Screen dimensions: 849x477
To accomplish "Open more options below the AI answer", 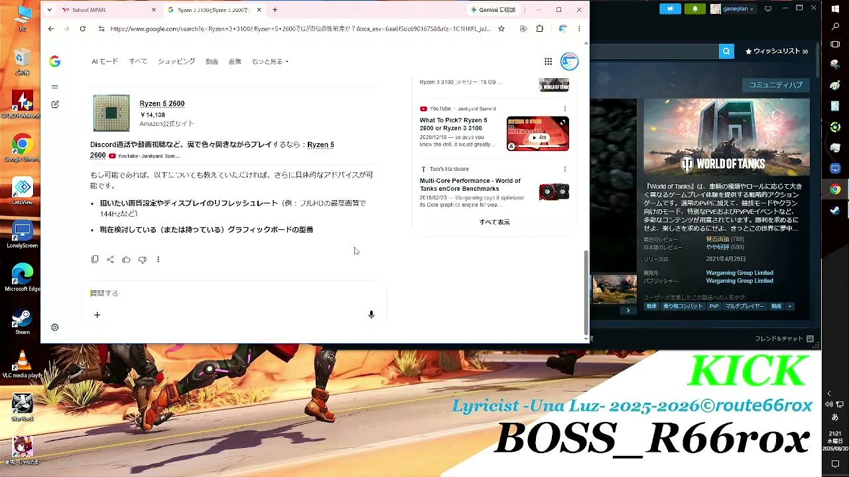I will pyautogui.click(x=158, y=260).
